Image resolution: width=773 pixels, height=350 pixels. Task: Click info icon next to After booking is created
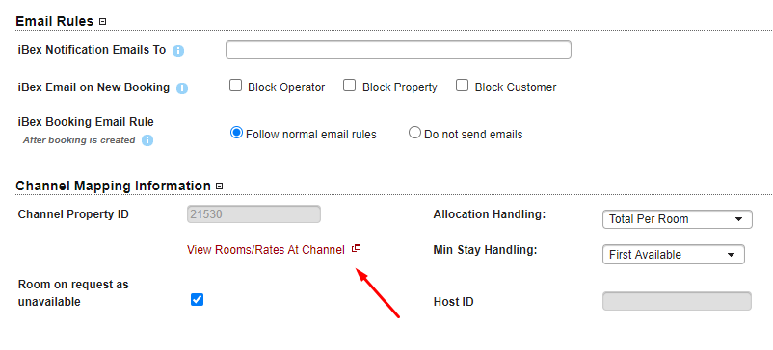click(x=147, y=140)
